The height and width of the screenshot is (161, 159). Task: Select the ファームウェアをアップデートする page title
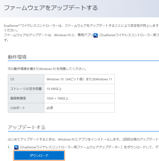click(x=51, y=8)
